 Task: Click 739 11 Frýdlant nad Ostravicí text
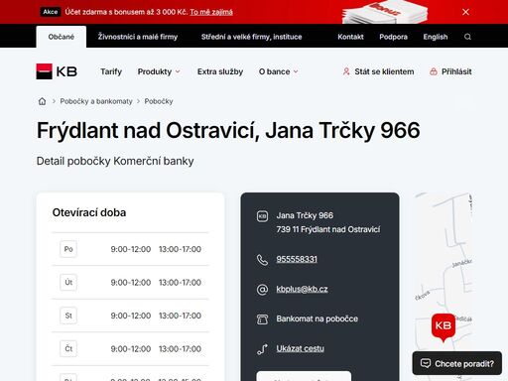pyautogui.click(x=328, y=229)
